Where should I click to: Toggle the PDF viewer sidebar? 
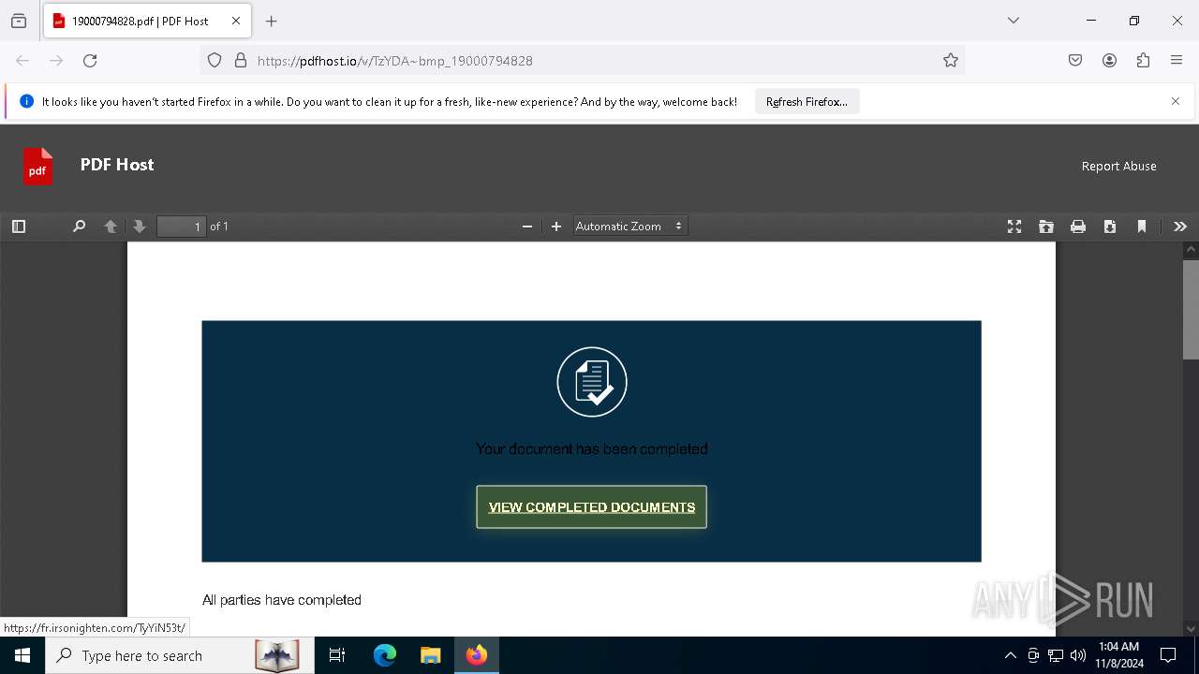pyautogui.click(x=19, y=227)
